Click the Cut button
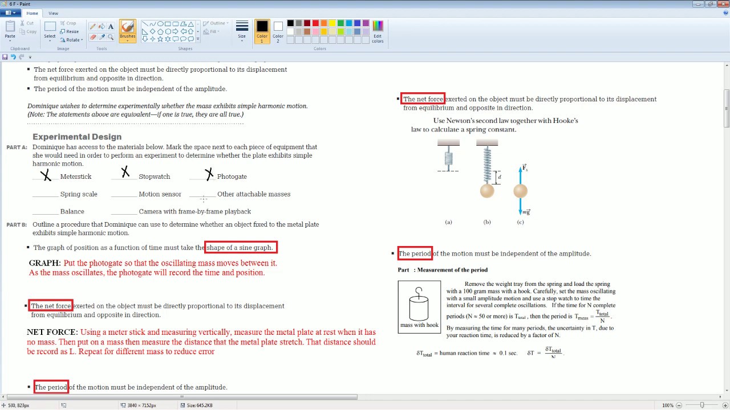The image size is (730, 410). tap(27, 23)
